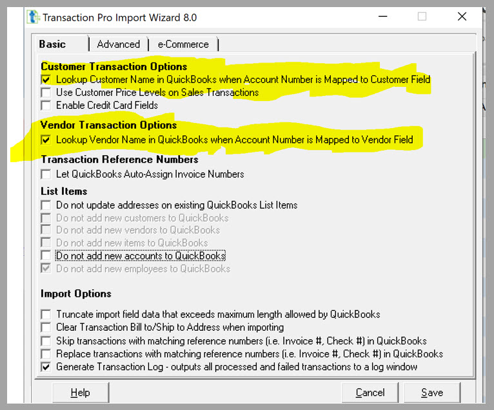The image size is (494, 410).
Task: Click the List Items heading
Action: 64,191
